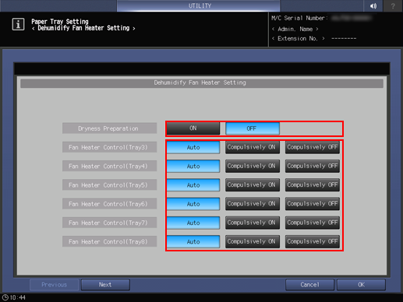Click the Dryness Preparation label
The height and width of the screenshot is (302, 403).
pyautogui.click(x=109, y=128)
